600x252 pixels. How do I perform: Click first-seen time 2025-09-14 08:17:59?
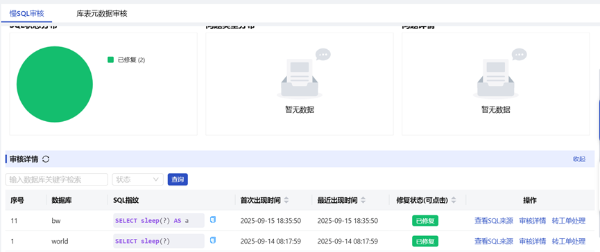[x=271, y=242]
